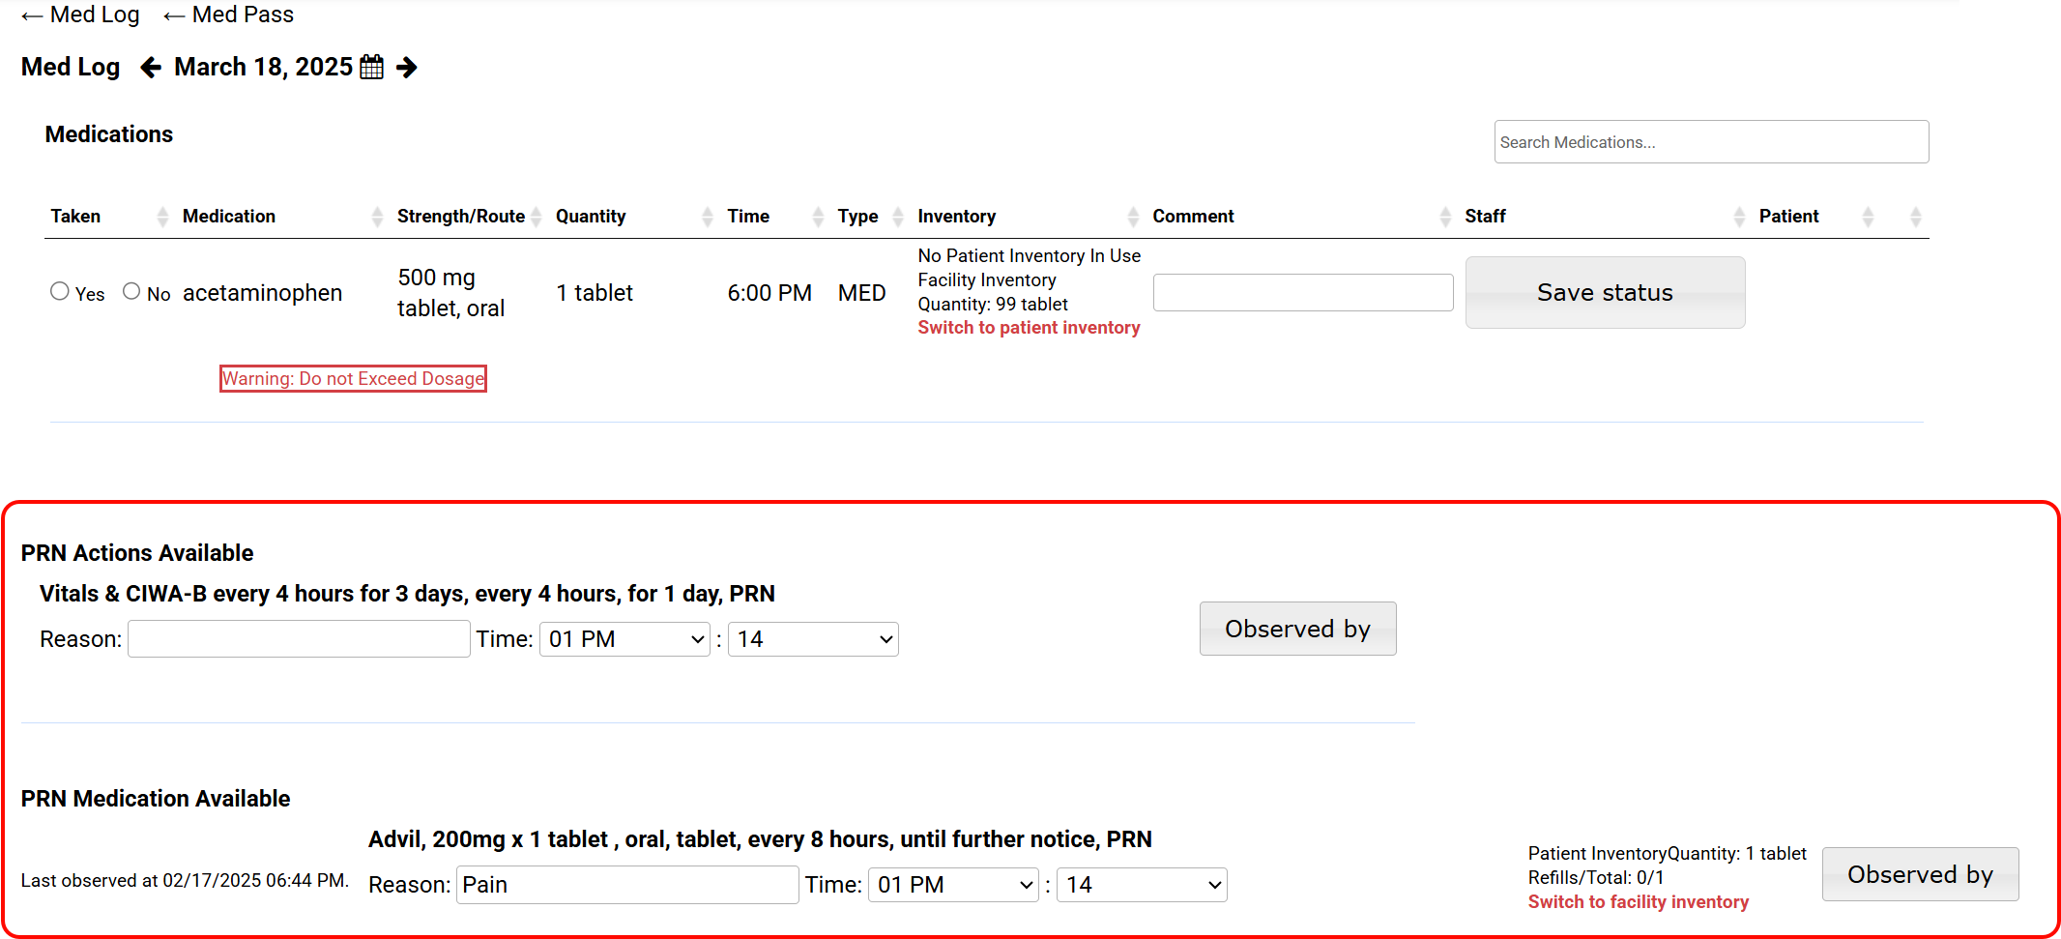Advance to next day with right arrow
This screenshot has height=939, width=2061.
(407, 67)
